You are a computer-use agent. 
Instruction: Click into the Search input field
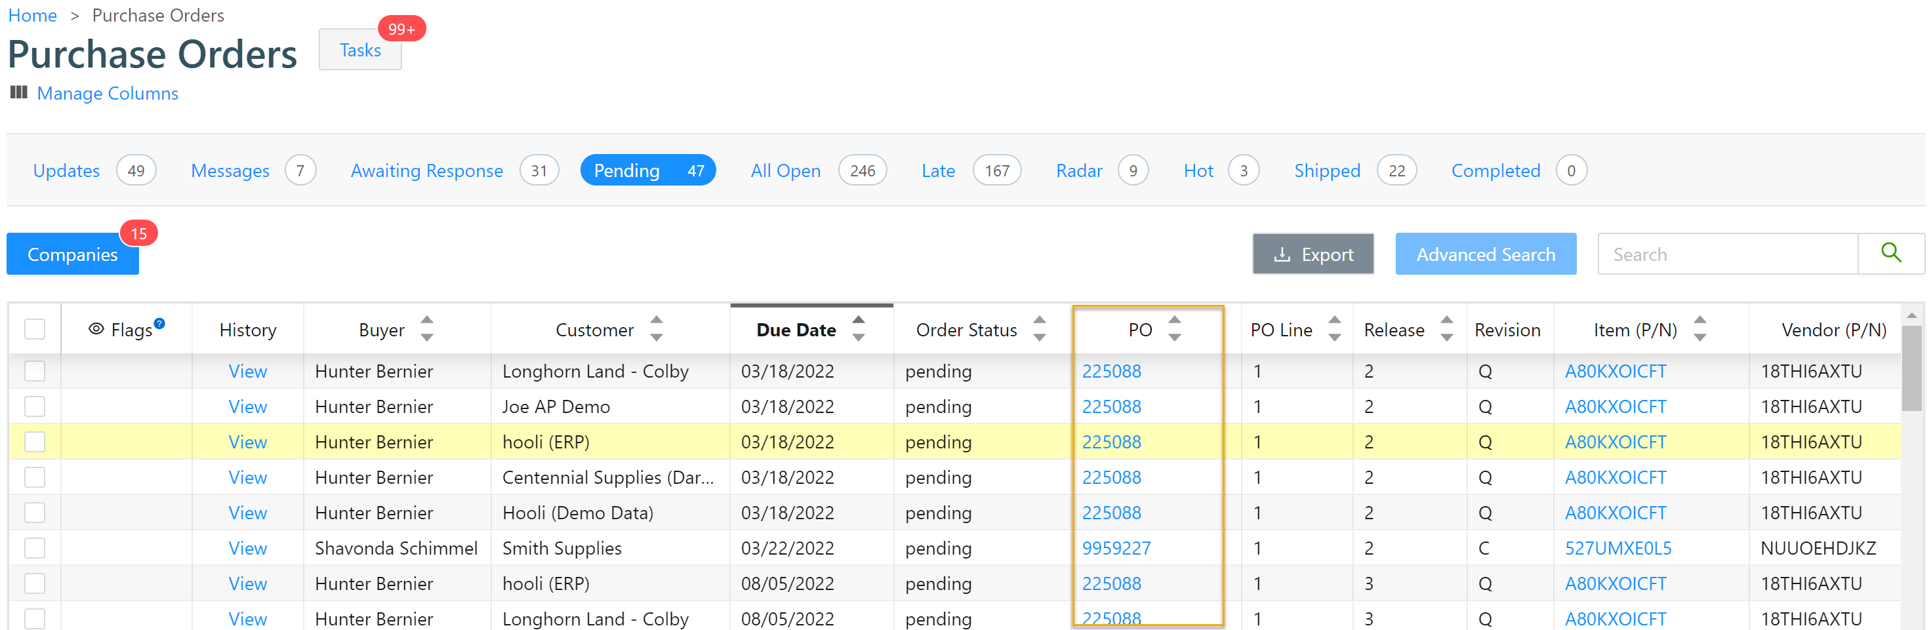1728,254
